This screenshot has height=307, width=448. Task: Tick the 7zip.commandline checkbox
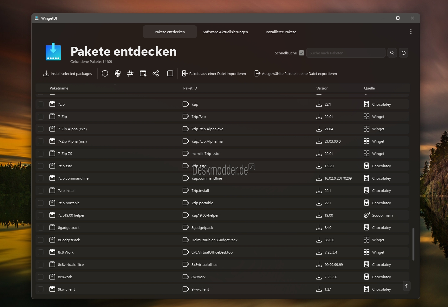pyautogui.click(x=41, y=178)
